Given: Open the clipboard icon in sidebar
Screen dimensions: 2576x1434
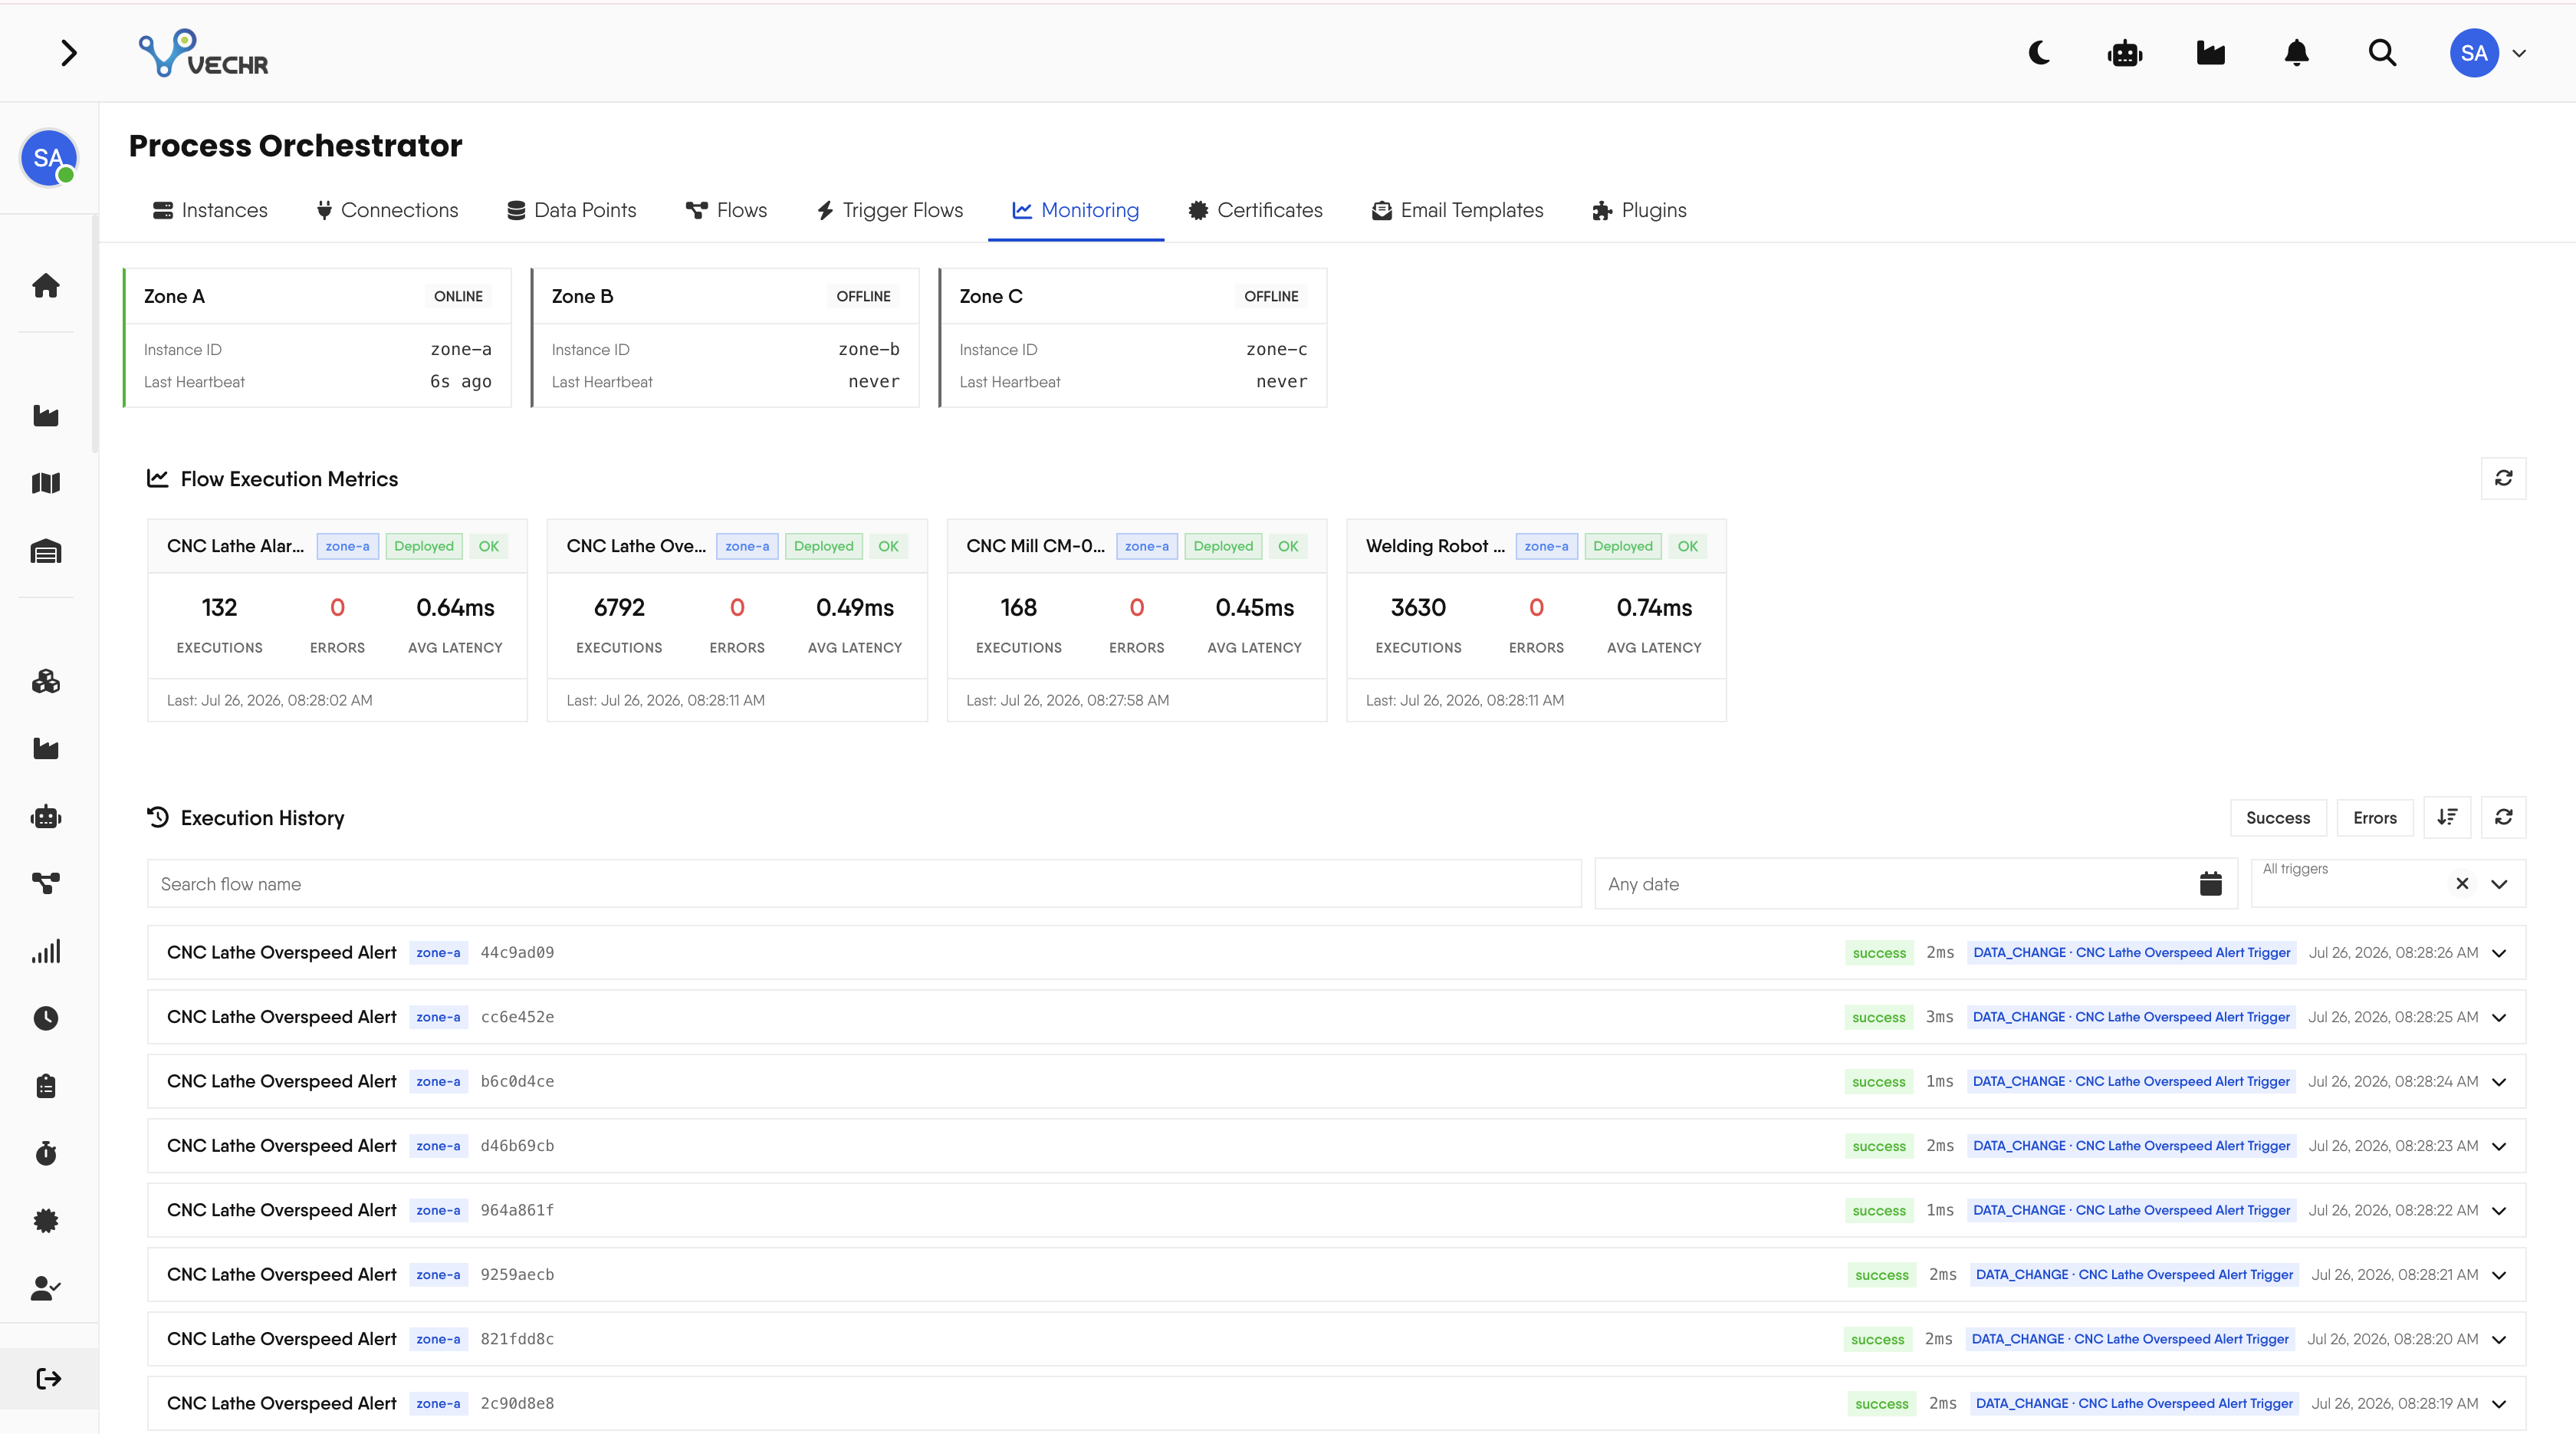Looking at the screenshot, I should point(46,1086).
